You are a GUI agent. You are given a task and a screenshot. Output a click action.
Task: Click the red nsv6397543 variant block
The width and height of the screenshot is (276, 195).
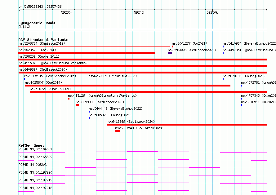[x=118, y=131]
